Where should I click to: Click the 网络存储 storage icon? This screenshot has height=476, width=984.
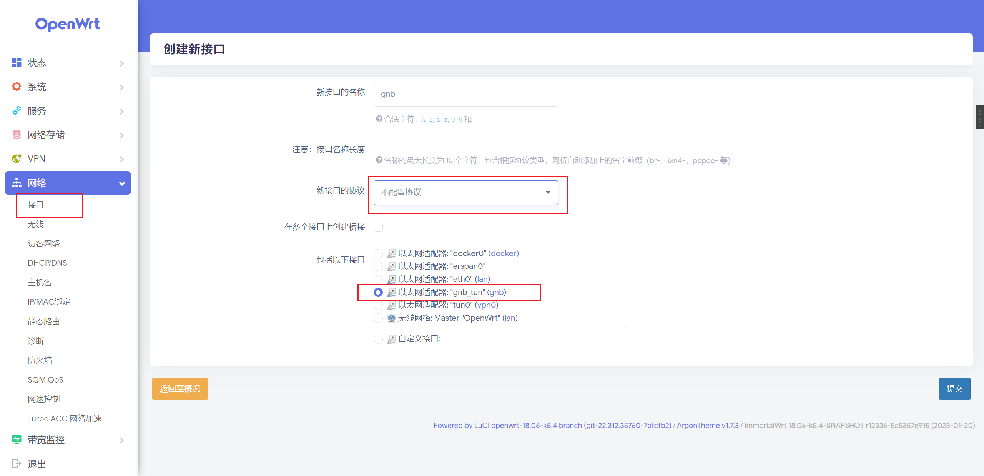pyautogui.click(x=17, y=135)
